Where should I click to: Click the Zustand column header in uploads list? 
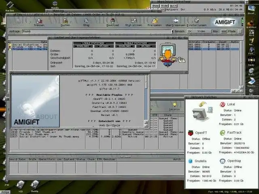(69, 159)
